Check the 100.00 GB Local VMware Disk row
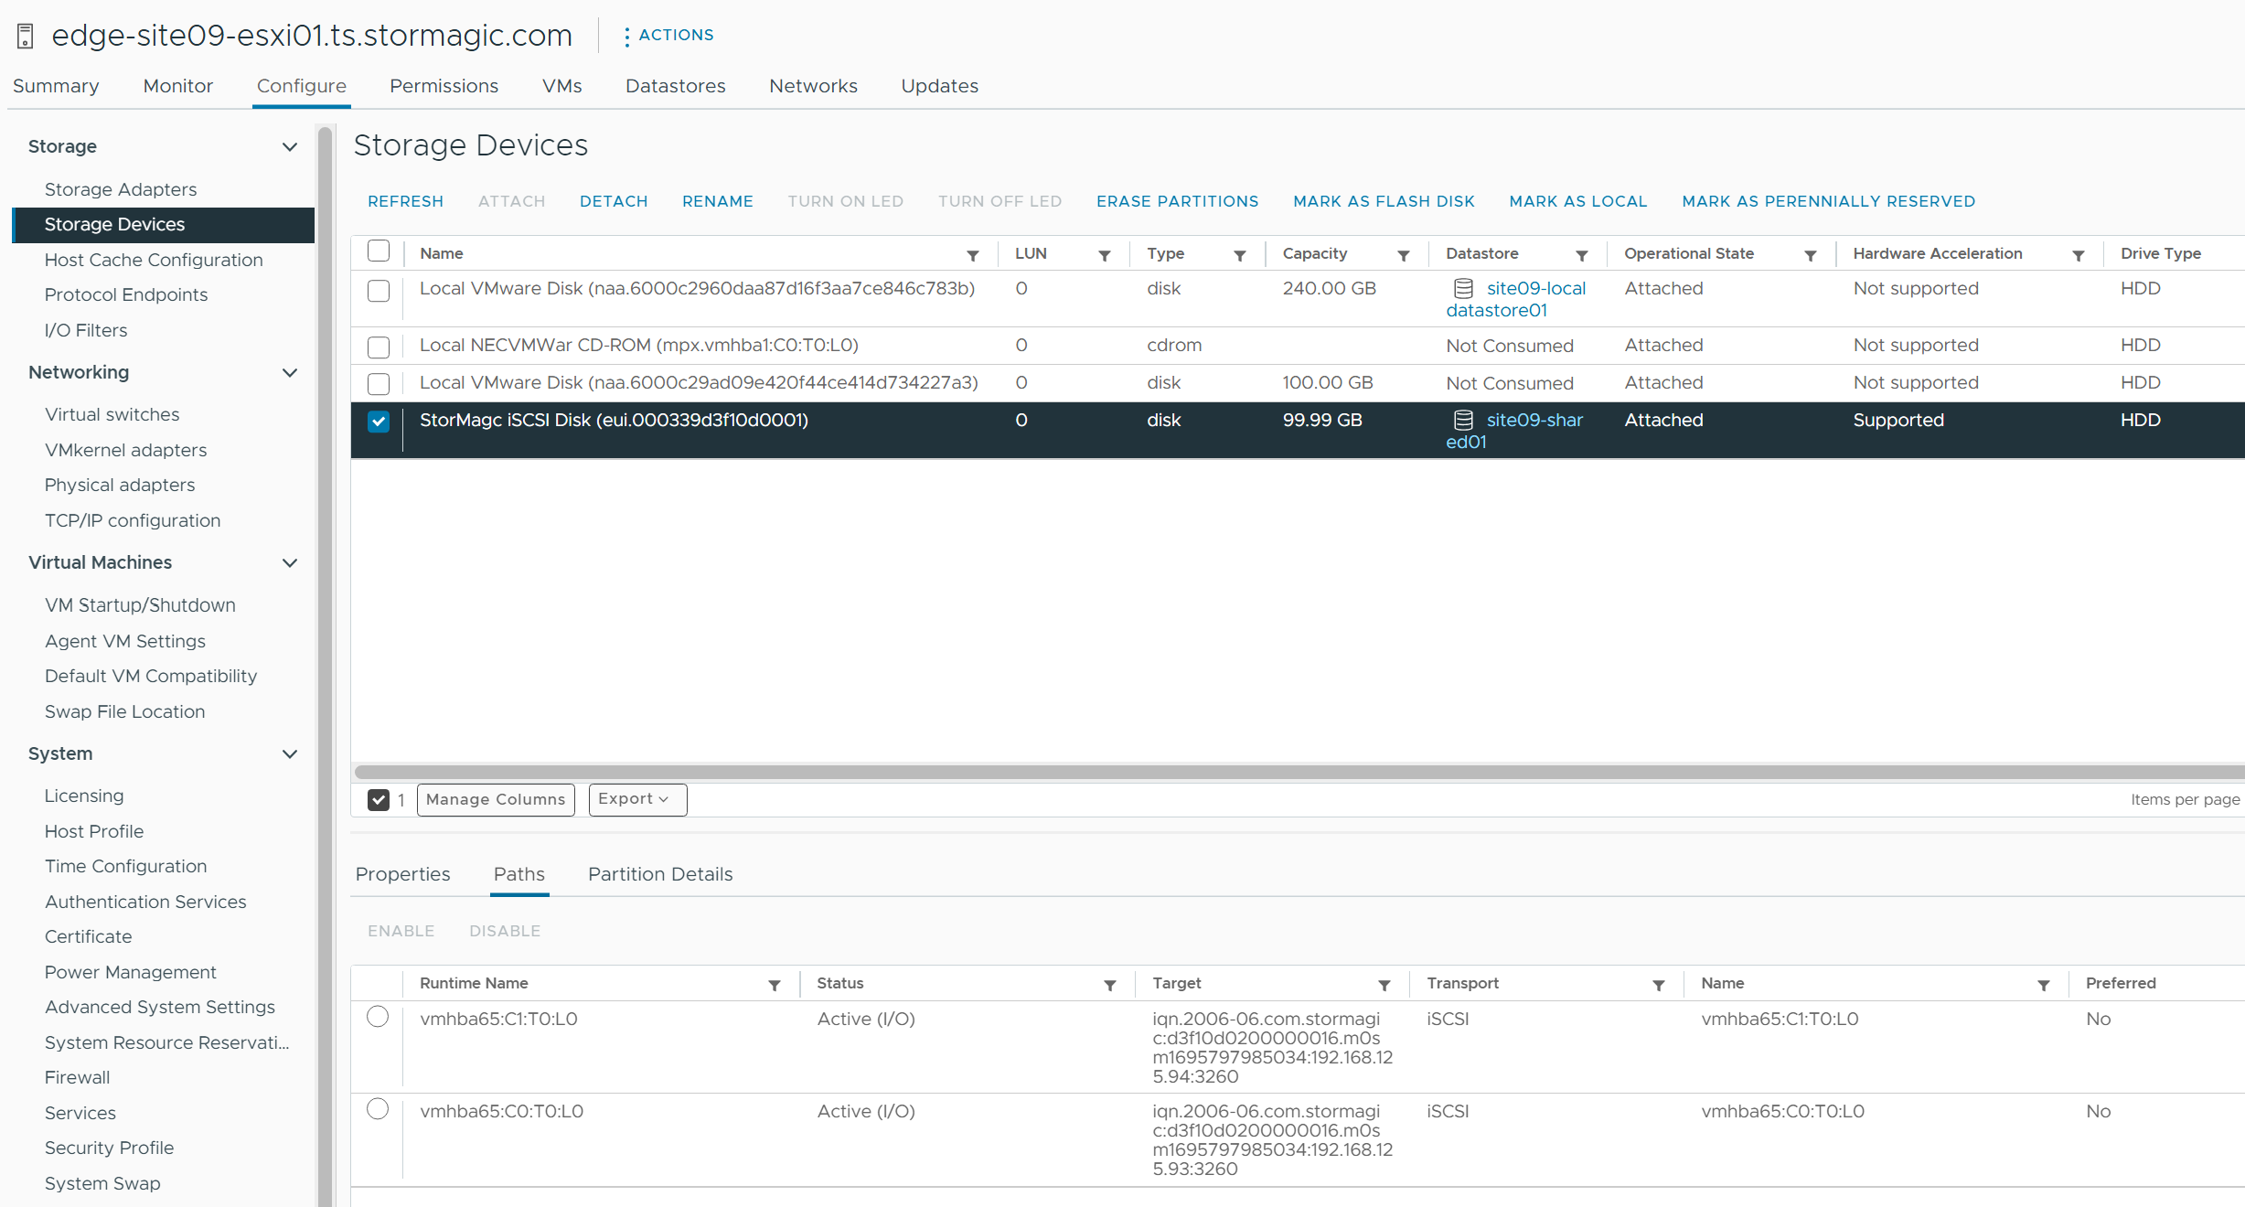Screen dimensions: 2245x1207 (x=379, y=384)
